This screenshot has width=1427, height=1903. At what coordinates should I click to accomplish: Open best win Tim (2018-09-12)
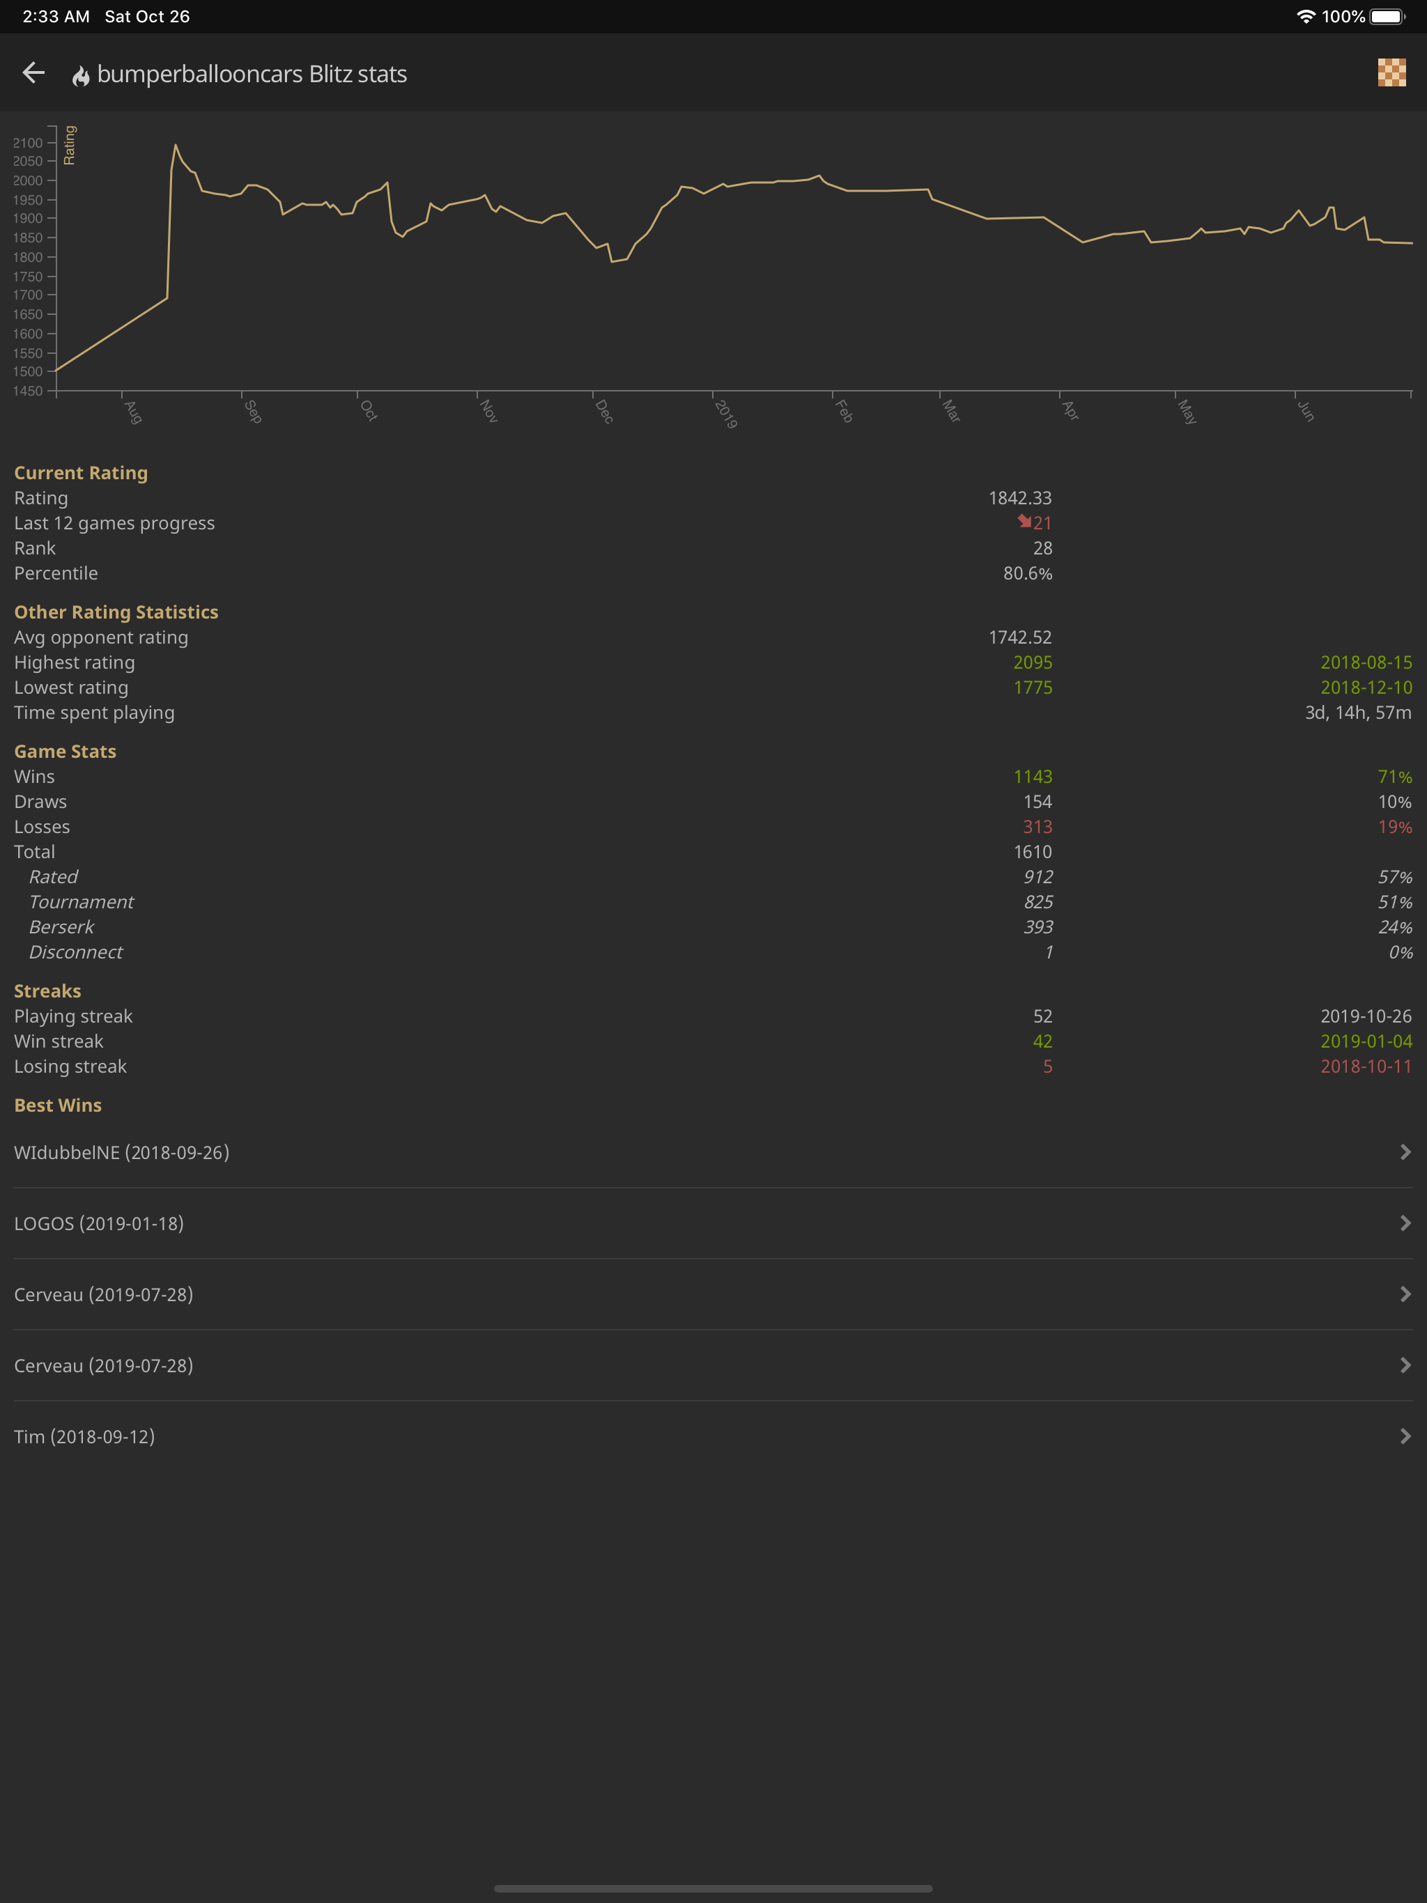713,1437
